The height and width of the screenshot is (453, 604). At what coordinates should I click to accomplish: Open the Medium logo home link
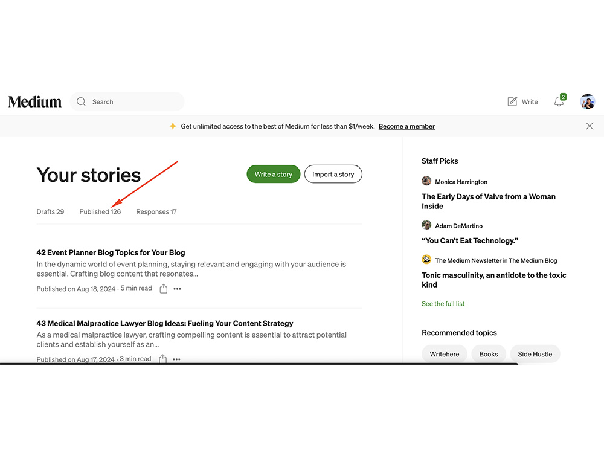[x=34, y=101]
